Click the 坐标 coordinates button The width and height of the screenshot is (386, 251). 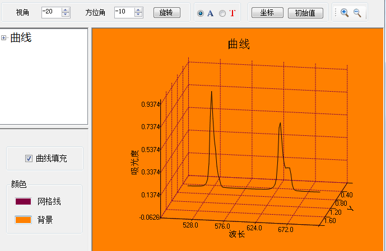[x=267, y=12]
